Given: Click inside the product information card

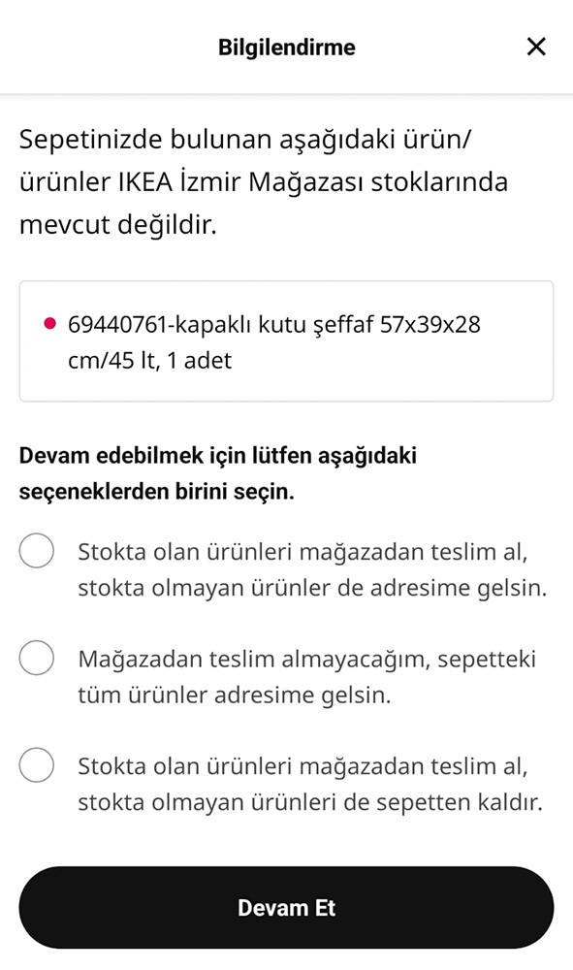Looking at the screenshot, I should [x=286, y=339].
